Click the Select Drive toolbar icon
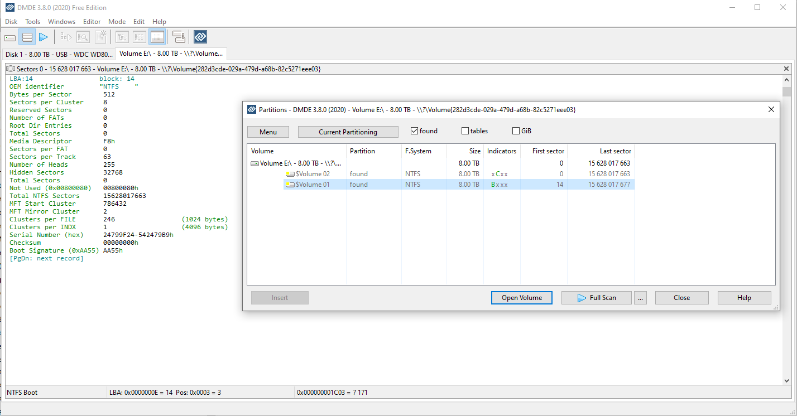Viewport: 797px width, 416px height. click(x=10, y=37)
